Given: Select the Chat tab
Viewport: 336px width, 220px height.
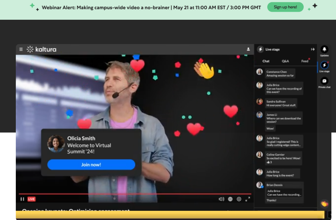Looking at the screenshot, I should [x=266, y=61].
